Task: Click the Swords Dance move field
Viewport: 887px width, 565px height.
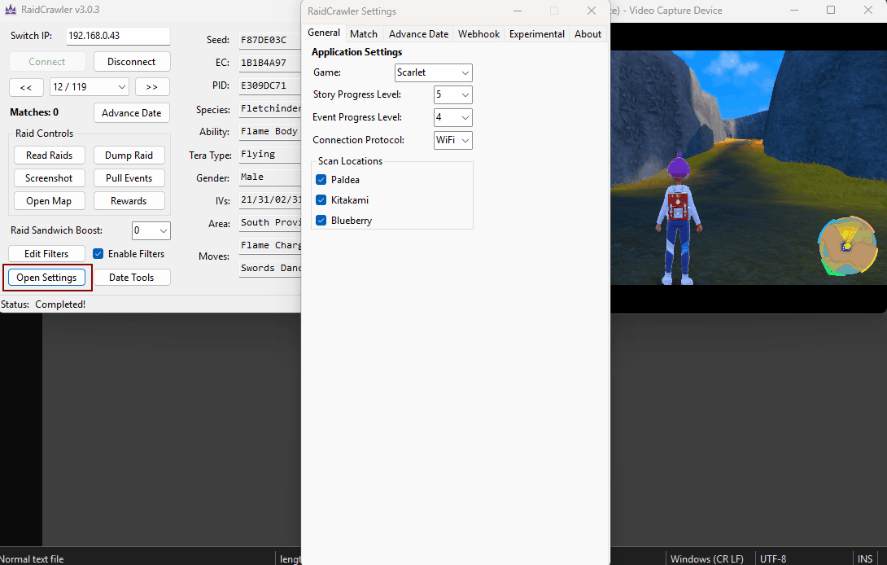Action: pos(270,269)
